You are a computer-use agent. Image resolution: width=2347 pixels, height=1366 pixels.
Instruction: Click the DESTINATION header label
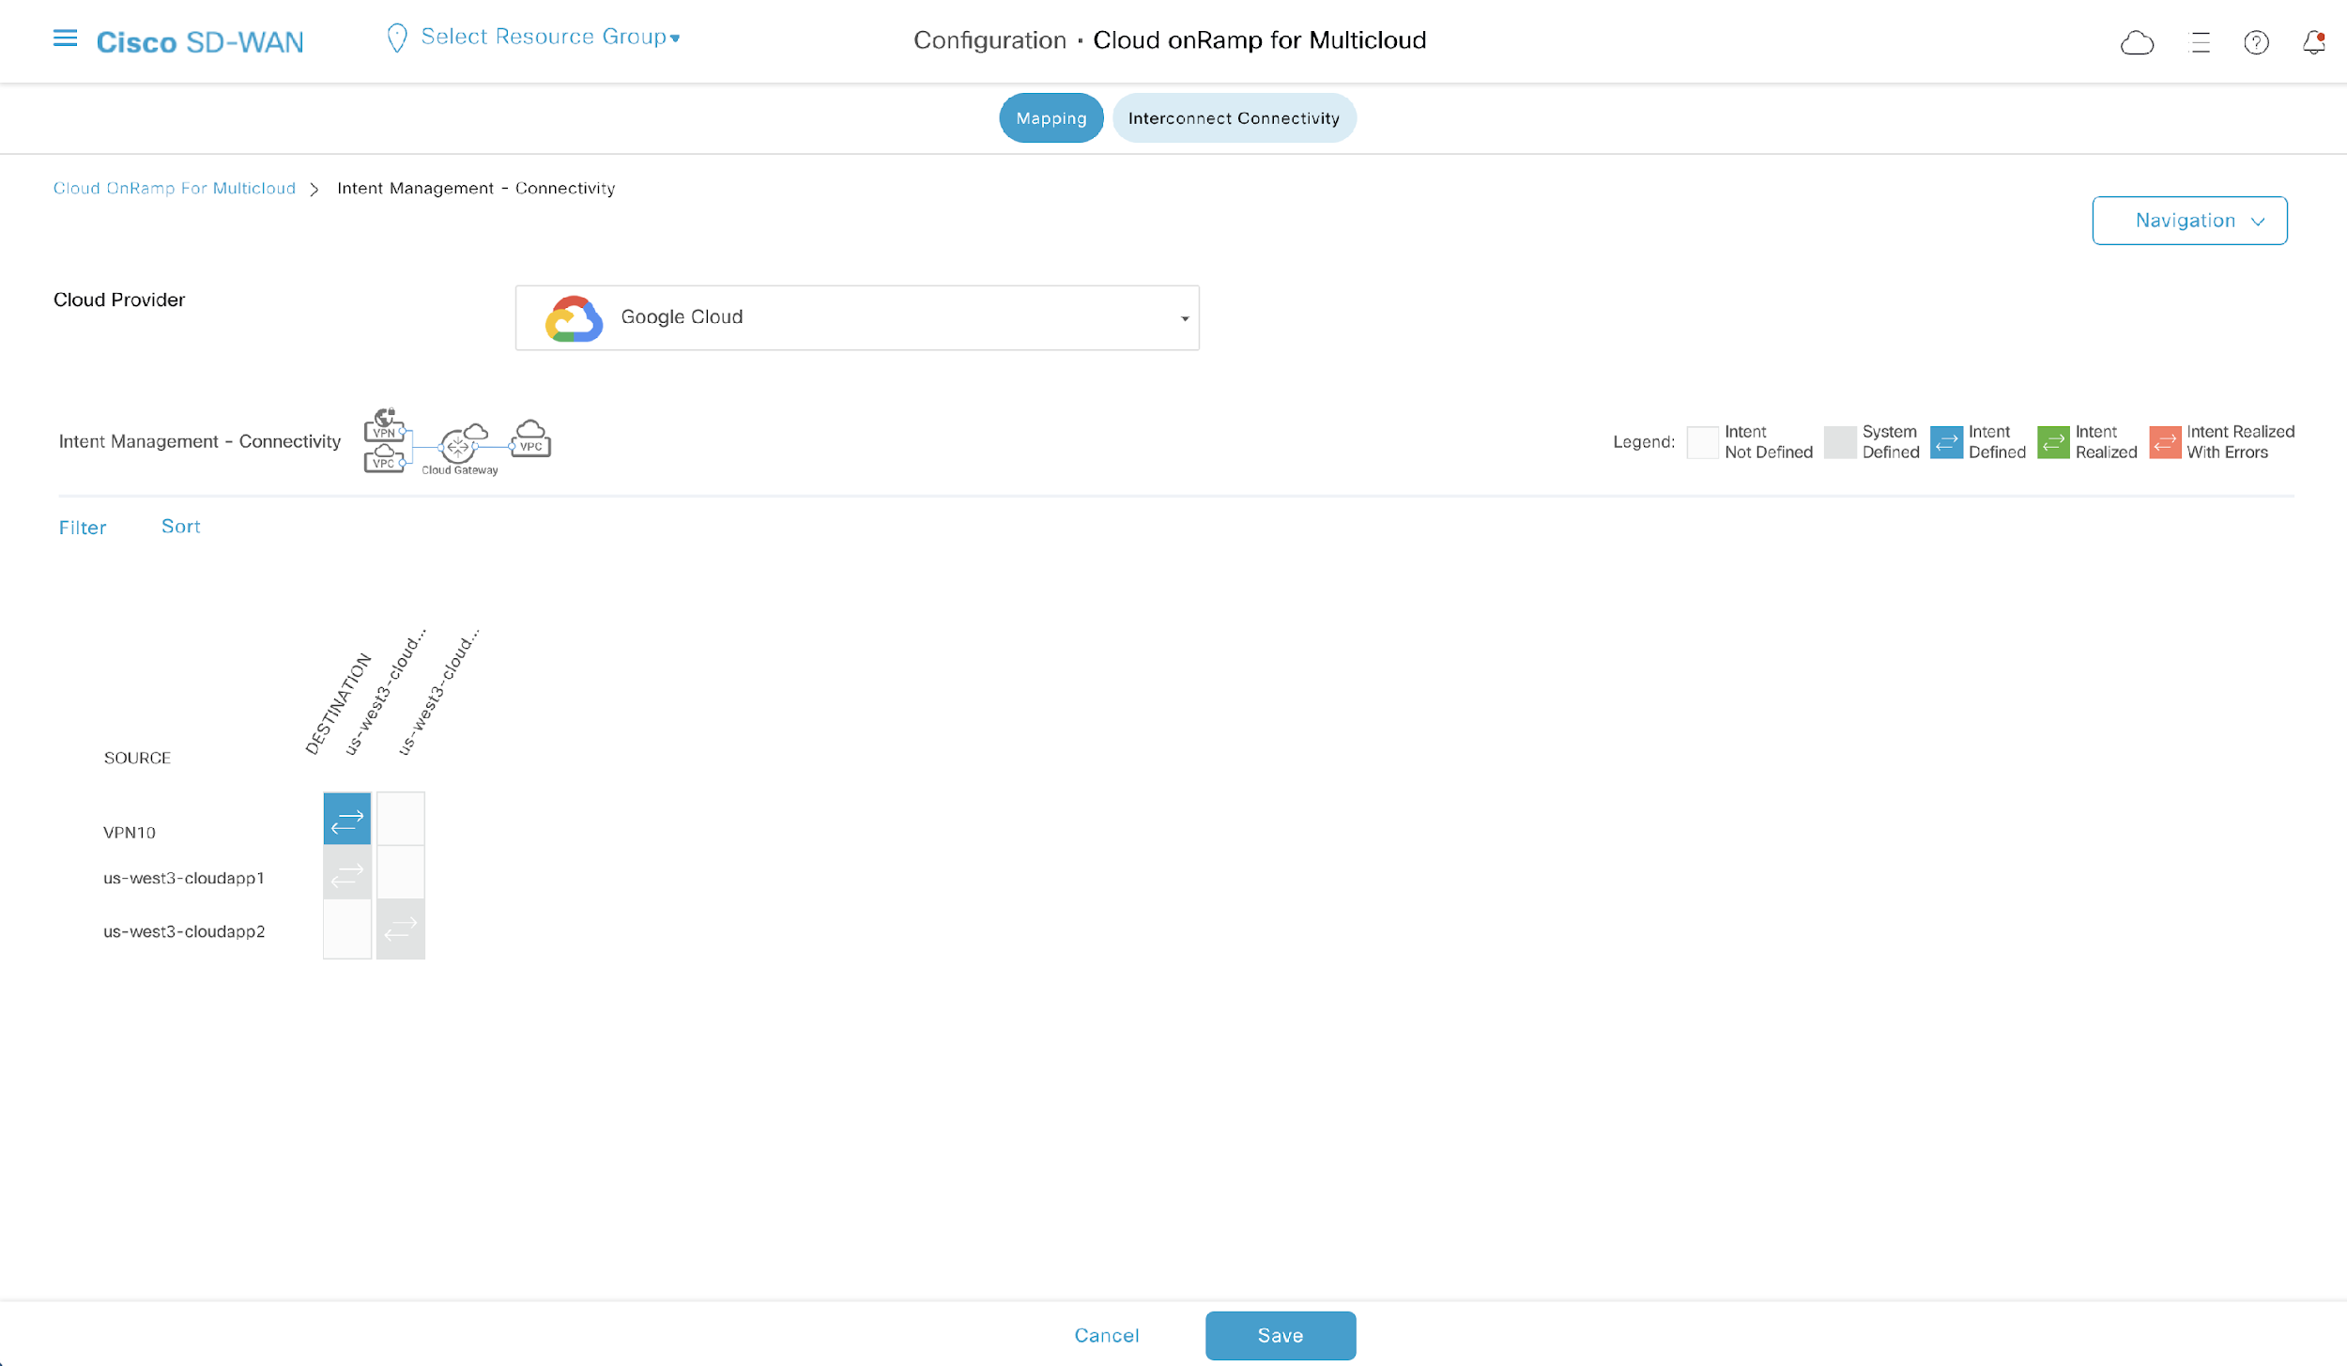tap(338, 704)
